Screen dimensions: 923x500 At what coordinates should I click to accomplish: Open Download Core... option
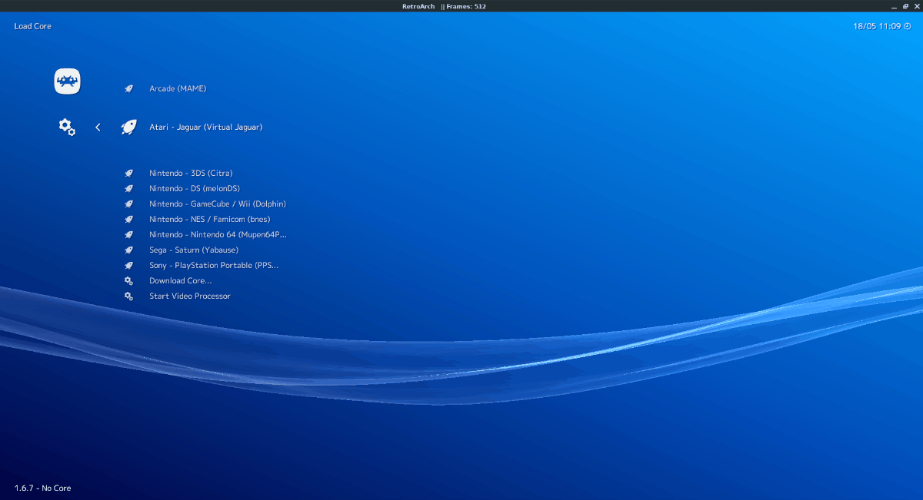pyautogui.click(x=181, y=281)
